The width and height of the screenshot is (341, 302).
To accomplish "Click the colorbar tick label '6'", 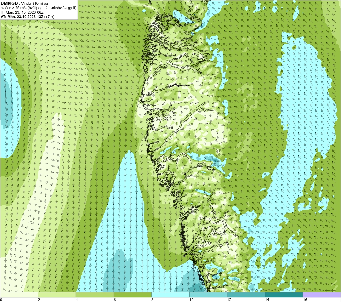I will (115, 300).
